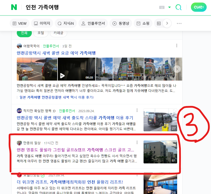Click the snippet text 가족 영흥도 여행 마무리!

coord(35,156)
